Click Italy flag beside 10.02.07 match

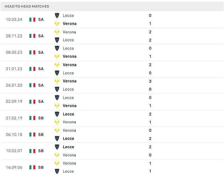[x=32, y=151]
